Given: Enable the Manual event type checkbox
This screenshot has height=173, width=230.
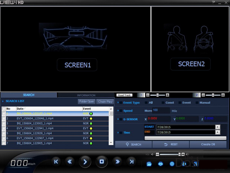Looking at the screenshot, I should pos(197,103).
